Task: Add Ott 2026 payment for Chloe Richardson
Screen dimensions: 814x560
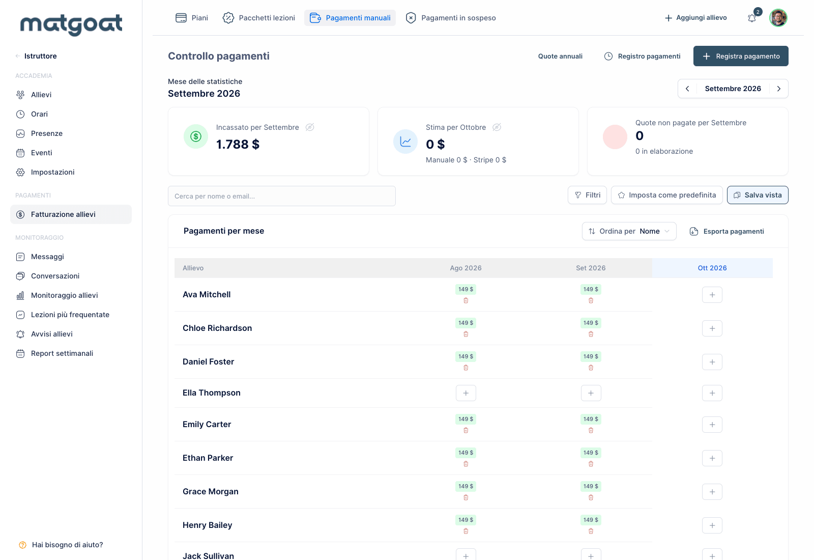Action: tap(712, 328)
